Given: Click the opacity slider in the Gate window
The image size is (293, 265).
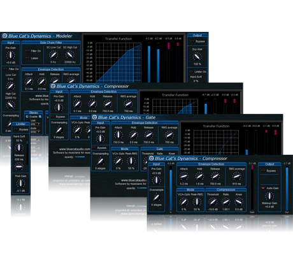Looking at the screenshot, I should pos(142,188).
